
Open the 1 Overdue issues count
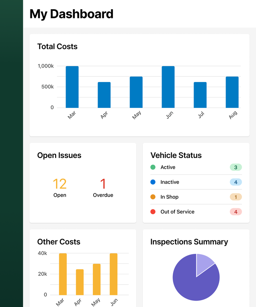click(103, 184)
